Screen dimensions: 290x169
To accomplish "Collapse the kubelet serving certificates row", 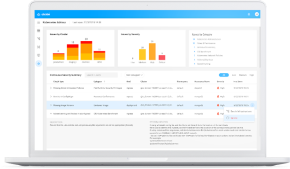I will tap(51, 114).
